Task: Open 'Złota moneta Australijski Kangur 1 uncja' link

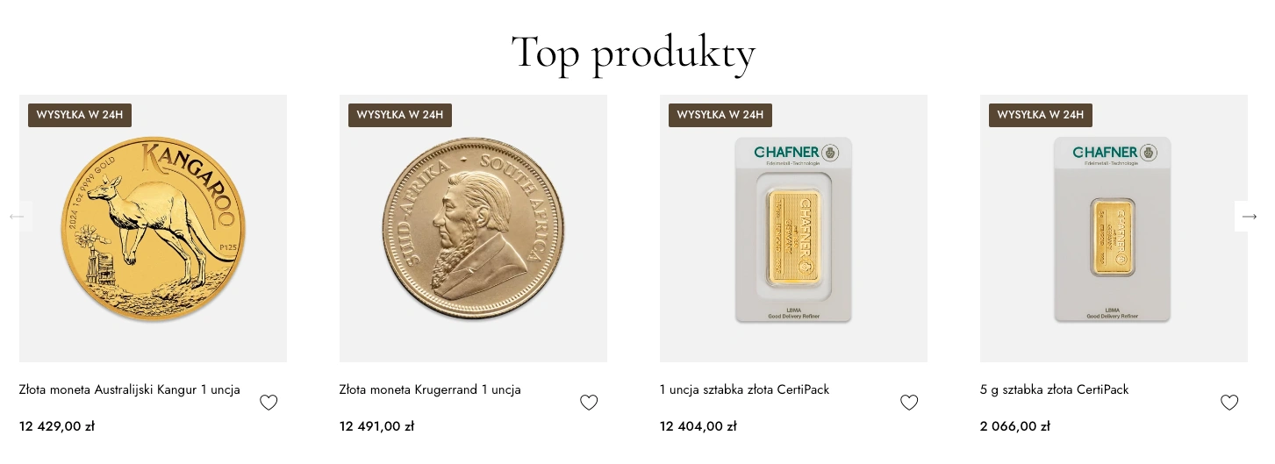Action: tap(129, 389)
